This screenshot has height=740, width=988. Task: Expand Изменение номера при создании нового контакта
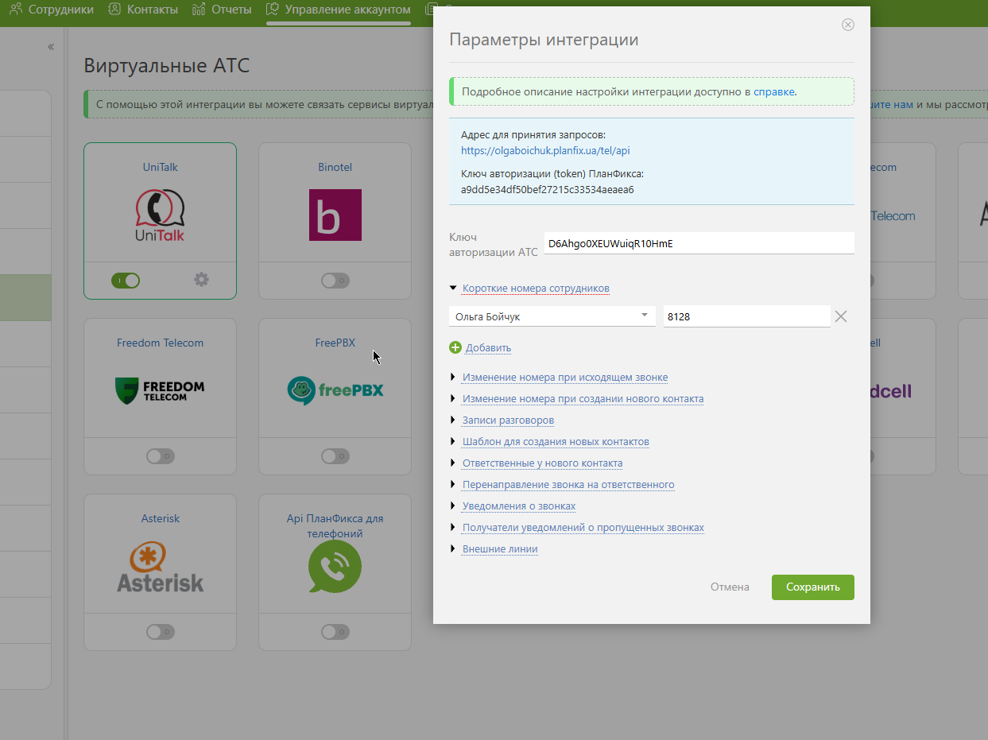[x=583, y=399]
